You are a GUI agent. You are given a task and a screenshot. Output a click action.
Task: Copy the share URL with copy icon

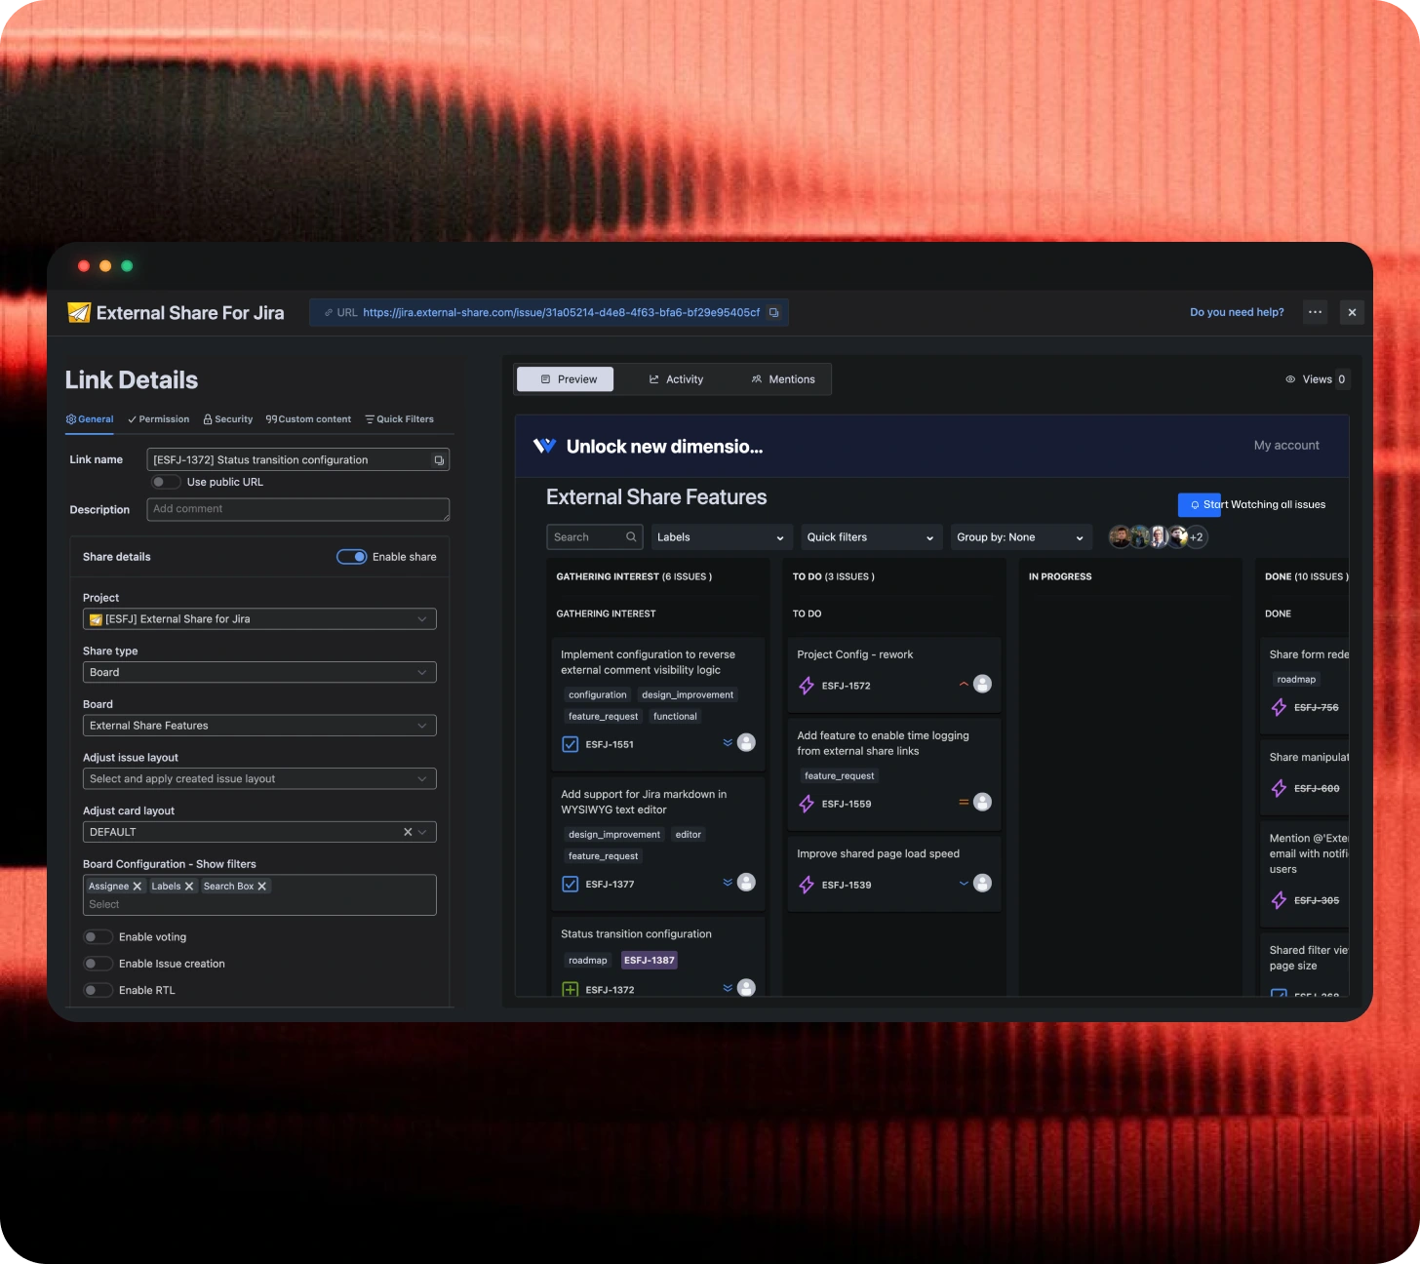point(773,313)
